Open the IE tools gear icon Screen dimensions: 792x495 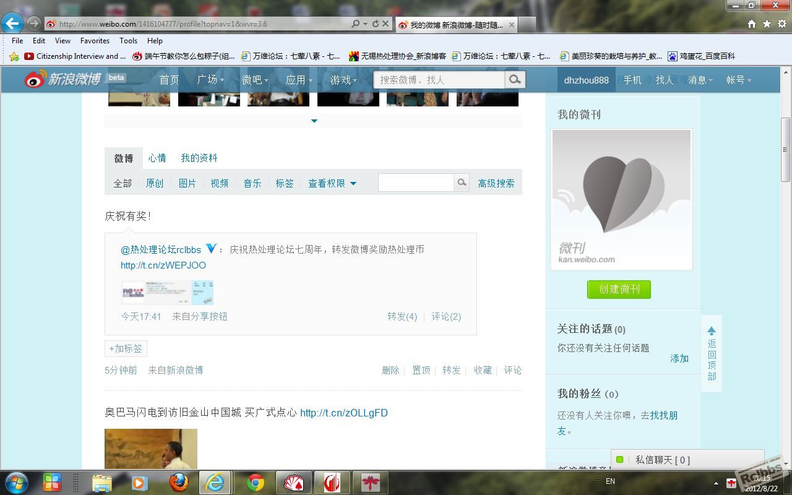coord(782,24)
